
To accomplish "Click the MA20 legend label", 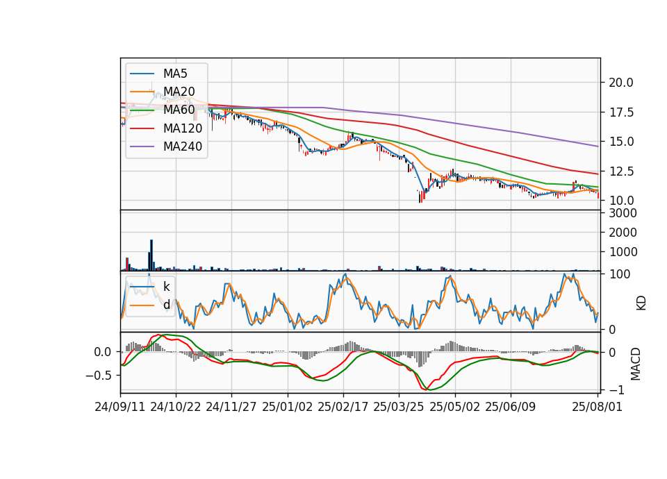I will [179, 92].
